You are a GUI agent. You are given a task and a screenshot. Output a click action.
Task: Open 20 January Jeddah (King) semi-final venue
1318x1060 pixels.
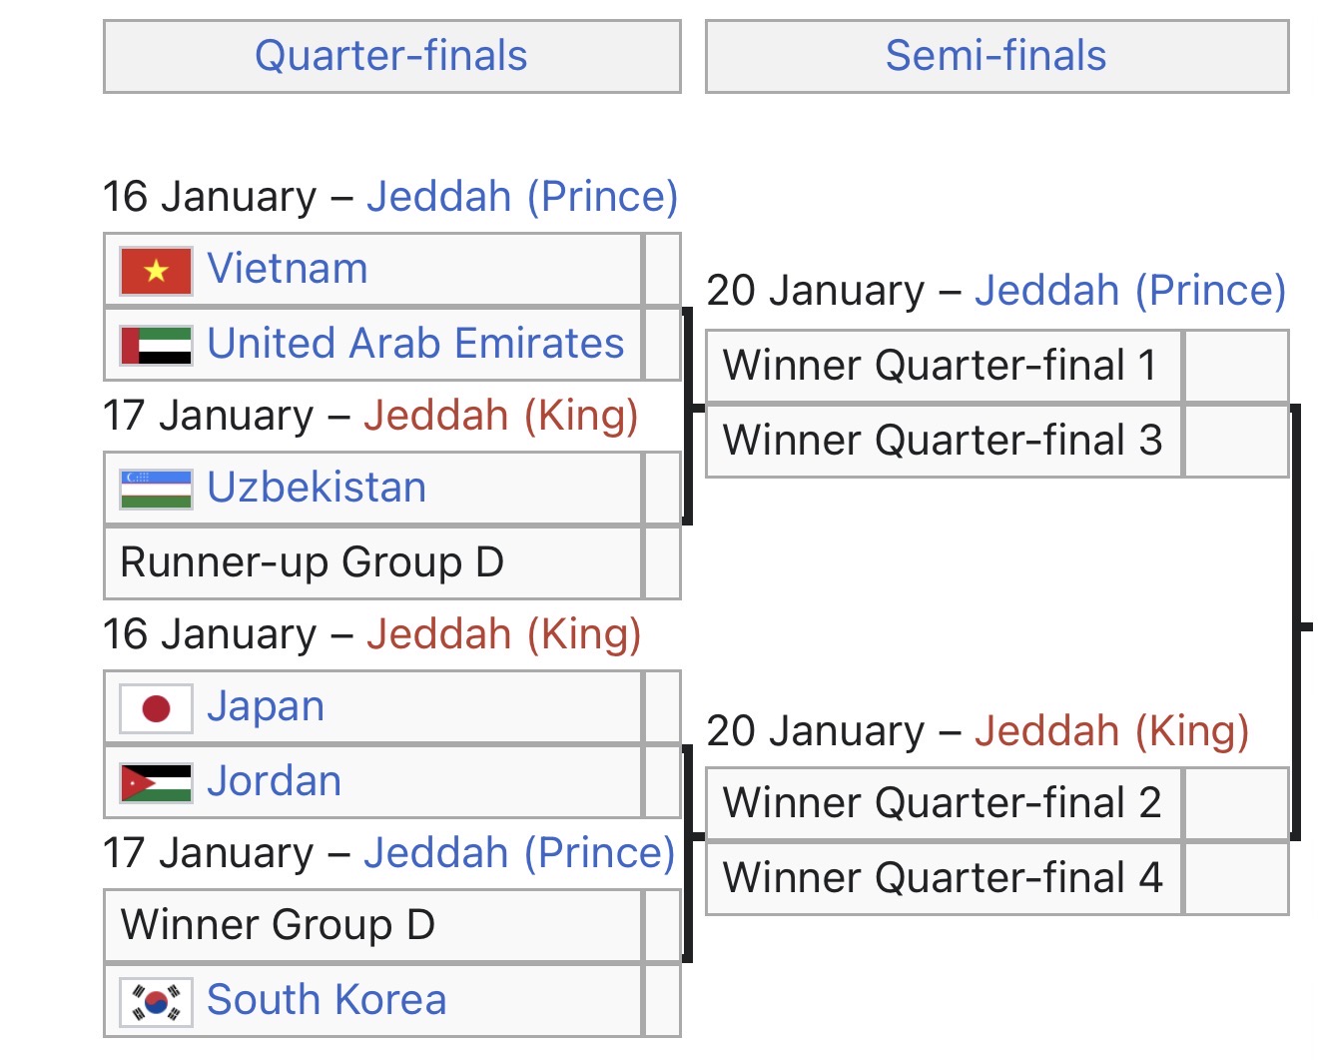(x=1112, y=731)
